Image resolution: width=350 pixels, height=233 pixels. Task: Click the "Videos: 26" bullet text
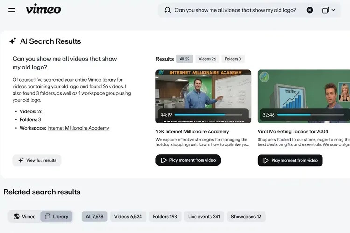click(31, 111)
